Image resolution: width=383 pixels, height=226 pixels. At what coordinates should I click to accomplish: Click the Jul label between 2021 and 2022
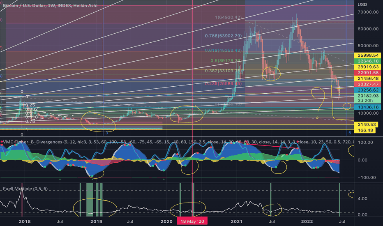click(272, 221)
